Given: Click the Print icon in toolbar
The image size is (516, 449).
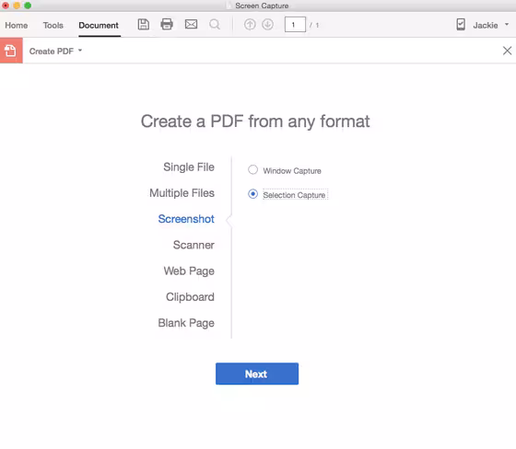Looking at the screenshot, I should coord(167,24).
